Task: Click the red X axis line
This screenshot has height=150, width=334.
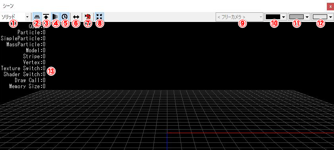Action: tap(250, 133)
